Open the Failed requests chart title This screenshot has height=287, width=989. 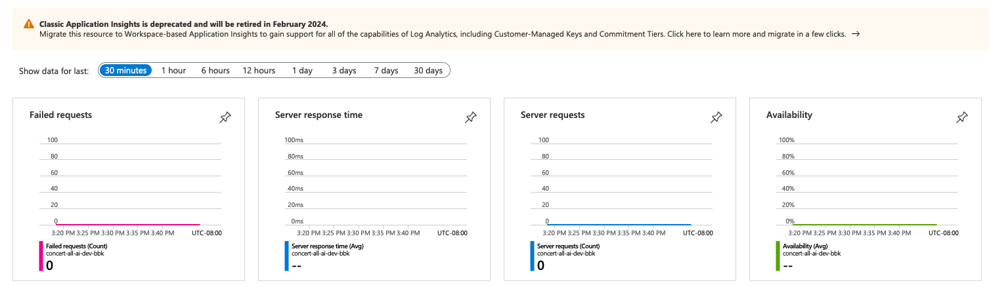(x=60, y=115)
